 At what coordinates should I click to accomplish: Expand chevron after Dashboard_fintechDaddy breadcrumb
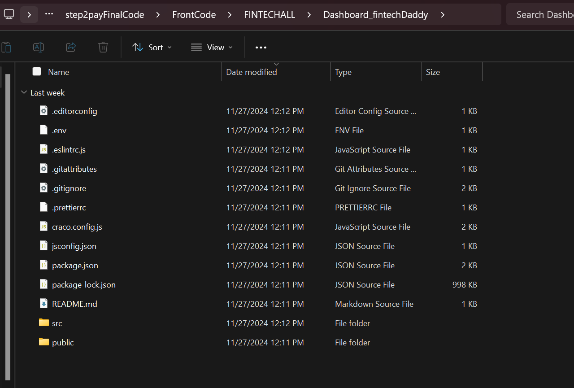coord(443,15)
